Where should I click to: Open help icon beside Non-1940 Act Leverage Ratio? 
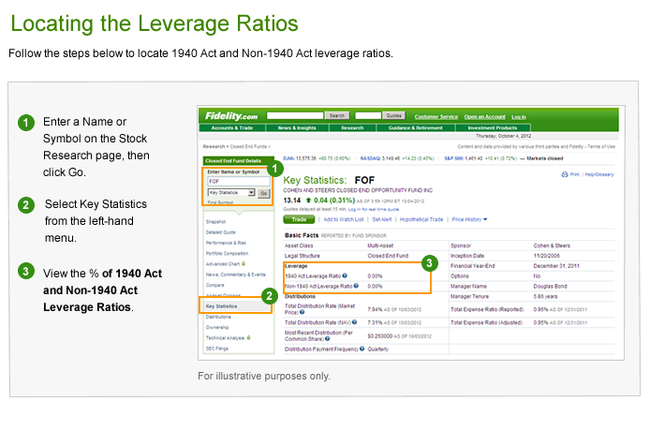coord(357,286)
